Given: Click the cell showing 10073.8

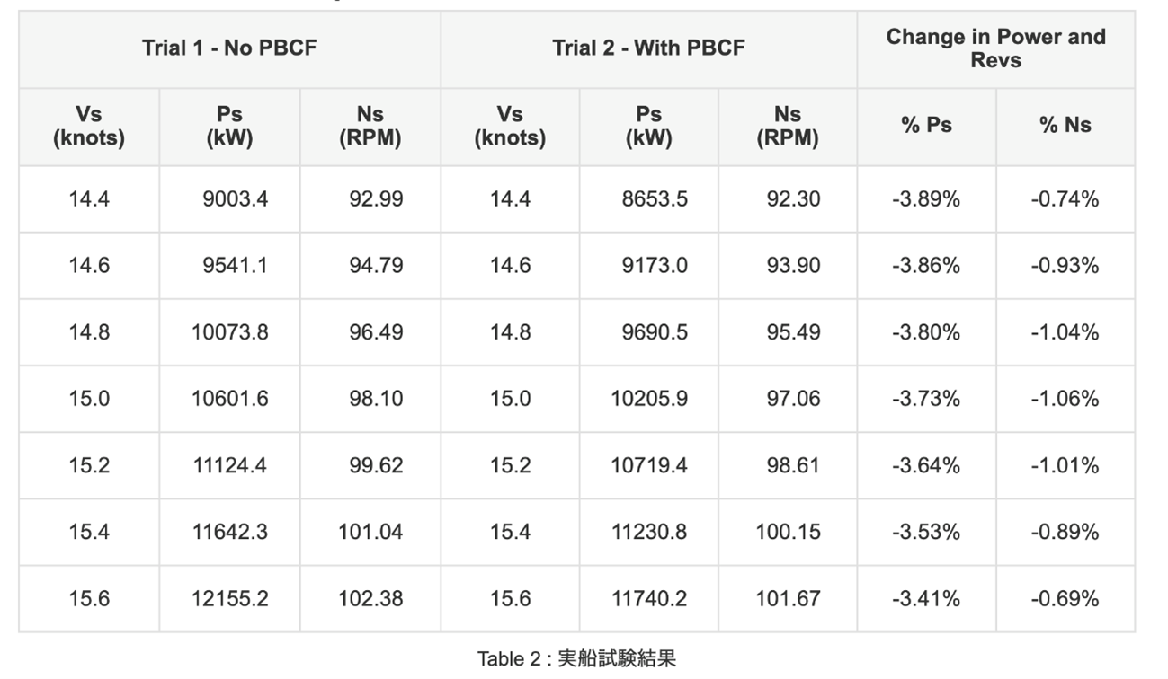Looking at the screenshot, I should tap(229, 332).
